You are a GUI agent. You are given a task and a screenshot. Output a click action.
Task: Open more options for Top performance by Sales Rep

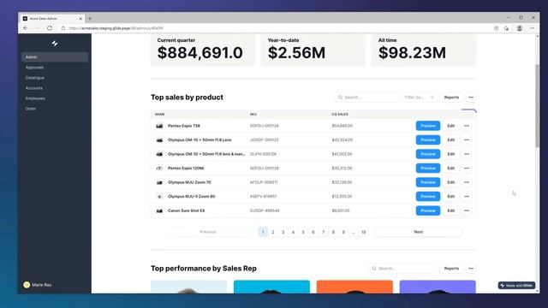pos(471,269)
